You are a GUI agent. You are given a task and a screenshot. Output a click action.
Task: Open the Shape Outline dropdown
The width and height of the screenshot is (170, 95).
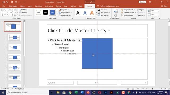point(65,13)
